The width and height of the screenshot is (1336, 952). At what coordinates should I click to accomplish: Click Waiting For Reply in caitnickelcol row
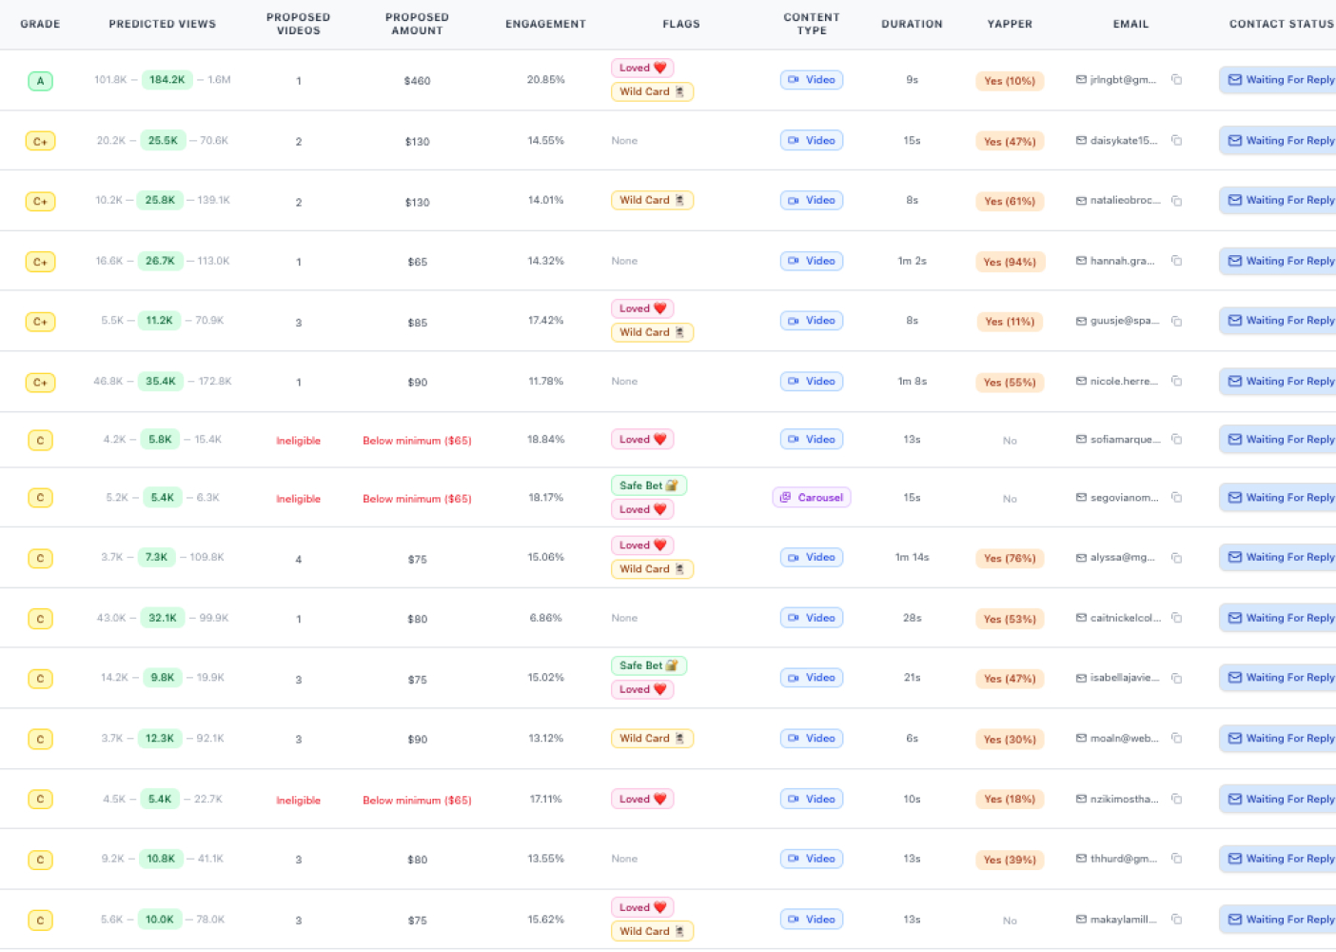(x=1280, y=618)
